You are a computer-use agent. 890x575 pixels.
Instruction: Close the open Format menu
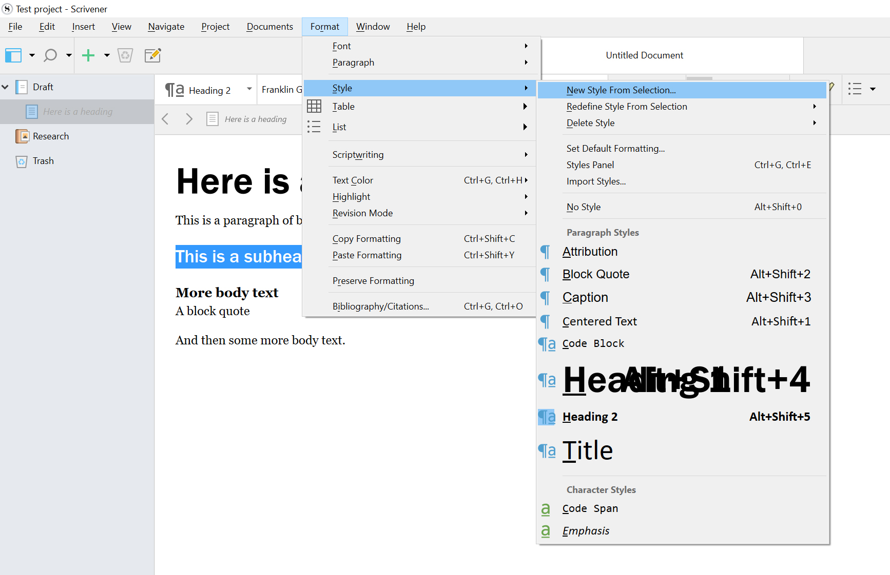coord(325,27)
